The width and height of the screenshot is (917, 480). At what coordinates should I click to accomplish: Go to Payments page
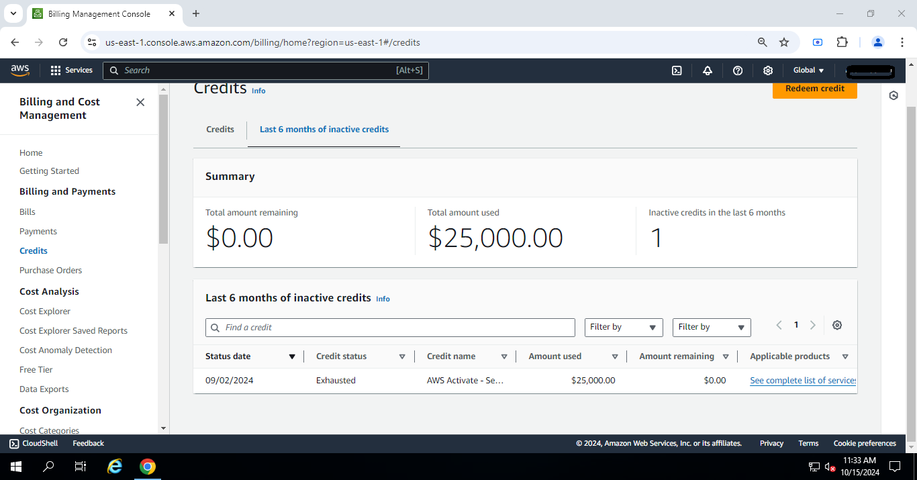pos(38,232)
